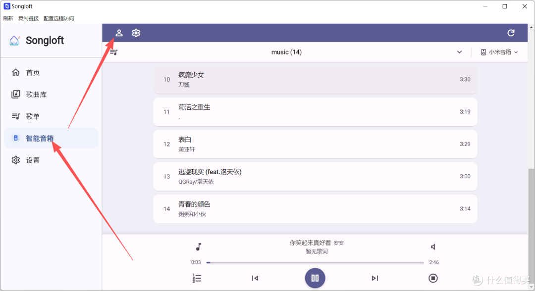Play song 12 表白
This screenshot has width=535, height=291.
coord(315,144)
